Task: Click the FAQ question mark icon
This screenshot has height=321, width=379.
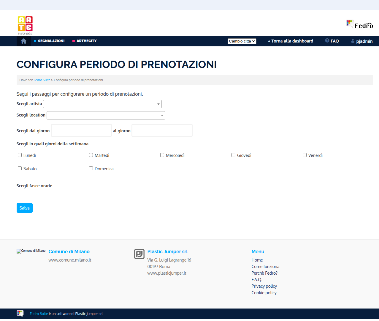Action: [327, 41]
